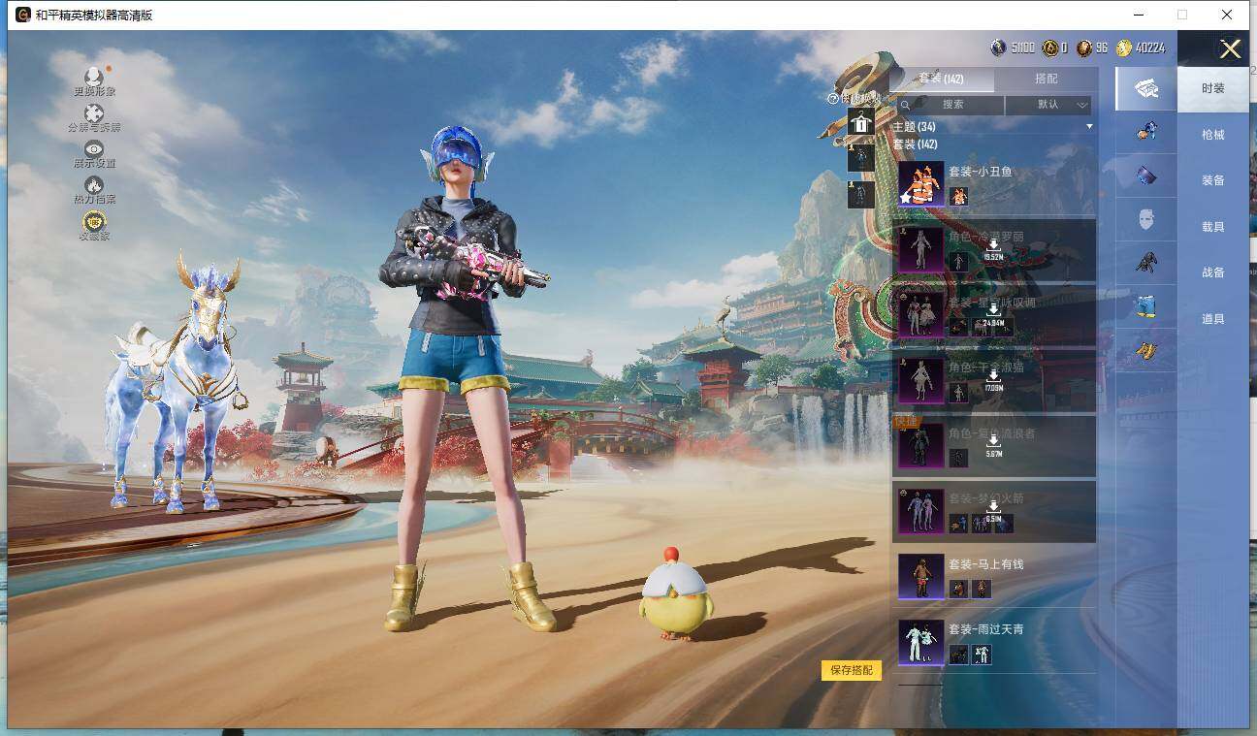The width and height of the screenshot is (1257, 736).
Task: Click the emulator app icon in title bar
Action: coord(23,15)
